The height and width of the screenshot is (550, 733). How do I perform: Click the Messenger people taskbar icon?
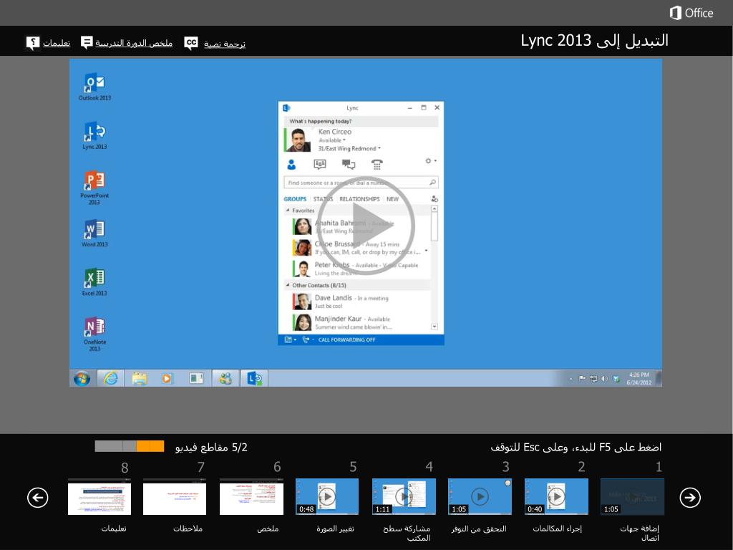[225, 378]
